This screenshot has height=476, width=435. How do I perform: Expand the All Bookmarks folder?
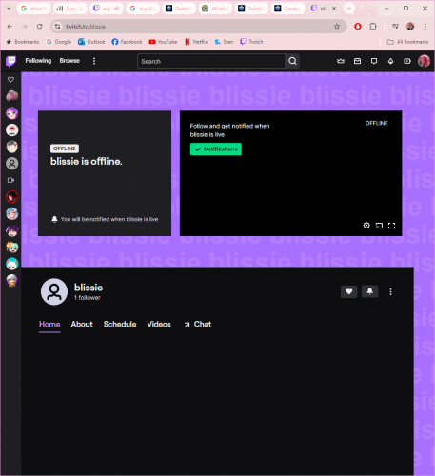[407, 42]
